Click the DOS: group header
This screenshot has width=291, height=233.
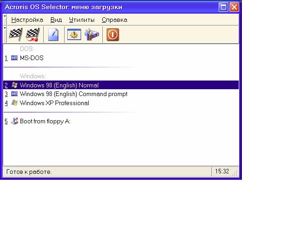tap(27, 49)
